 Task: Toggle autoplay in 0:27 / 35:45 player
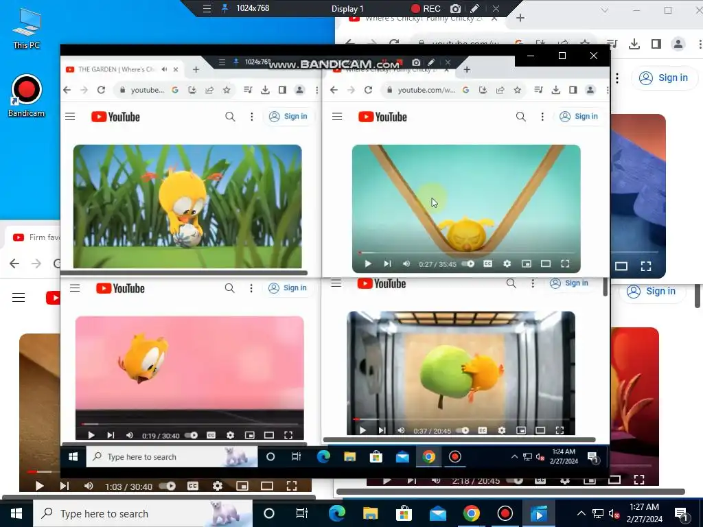coord(468,264)
